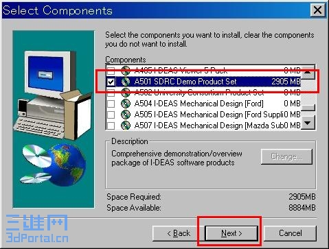The height and width of the screenshot is (249, 329).
Task: Cancel the installation
Action: pos(291,233)
